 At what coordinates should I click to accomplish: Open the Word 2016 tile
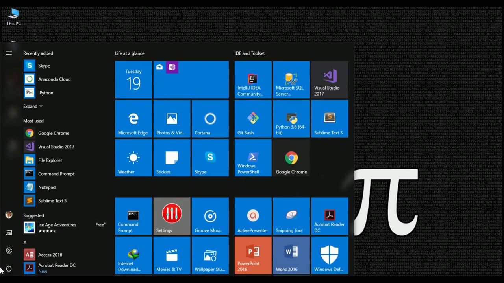[x=291, y=255]
